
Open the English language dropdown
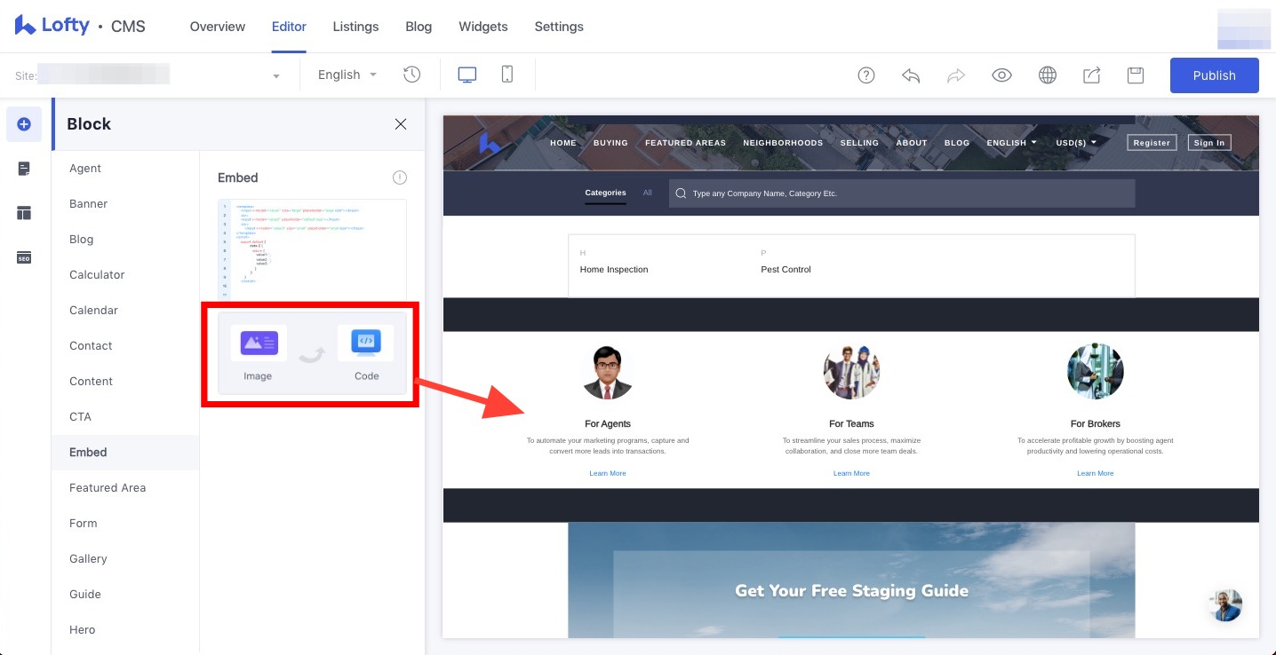coord(346,75)
